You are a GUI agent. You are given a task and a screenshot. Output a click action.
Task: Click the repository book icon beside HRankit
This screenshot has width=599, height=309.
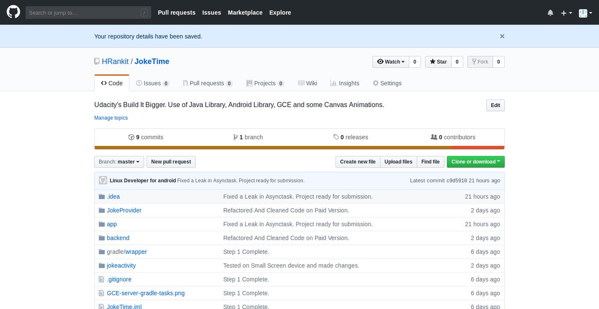[97, 62]
